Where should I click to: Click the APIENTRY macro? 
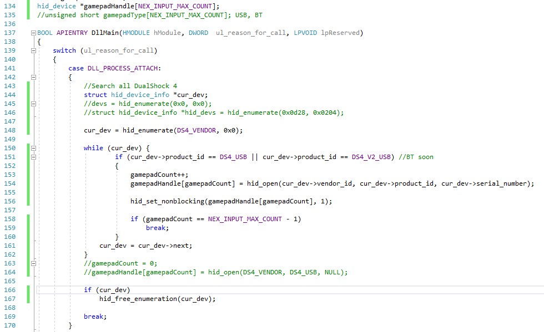point(72,33)
